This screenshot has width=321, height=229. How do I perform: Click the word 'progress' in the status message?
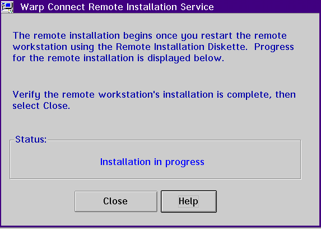[185, 163]
